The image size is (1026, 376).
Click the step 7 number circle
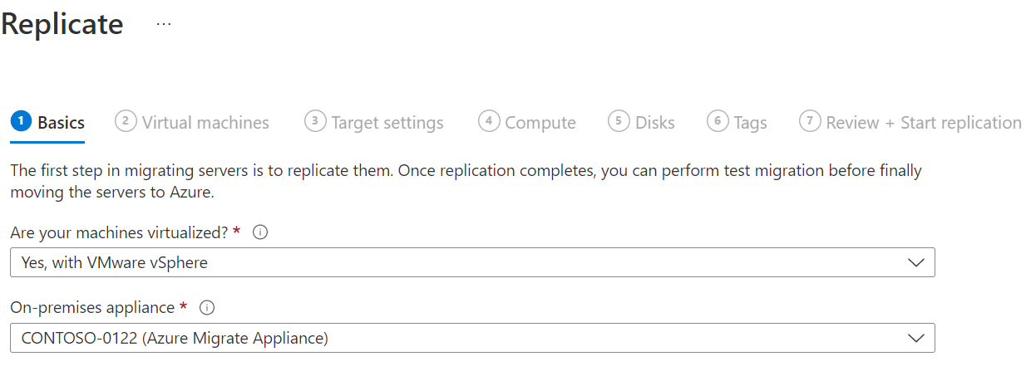pyautogui.click(x=810, y=121)
